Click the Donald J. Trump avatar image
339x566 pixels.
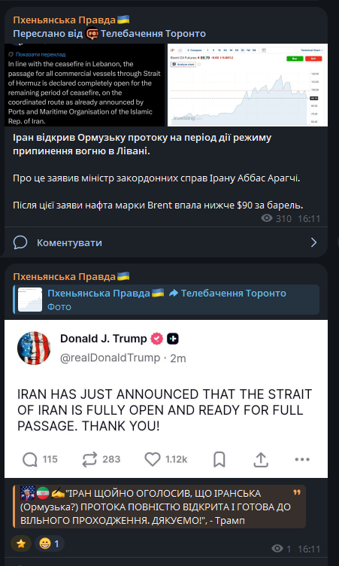[34, 348]
